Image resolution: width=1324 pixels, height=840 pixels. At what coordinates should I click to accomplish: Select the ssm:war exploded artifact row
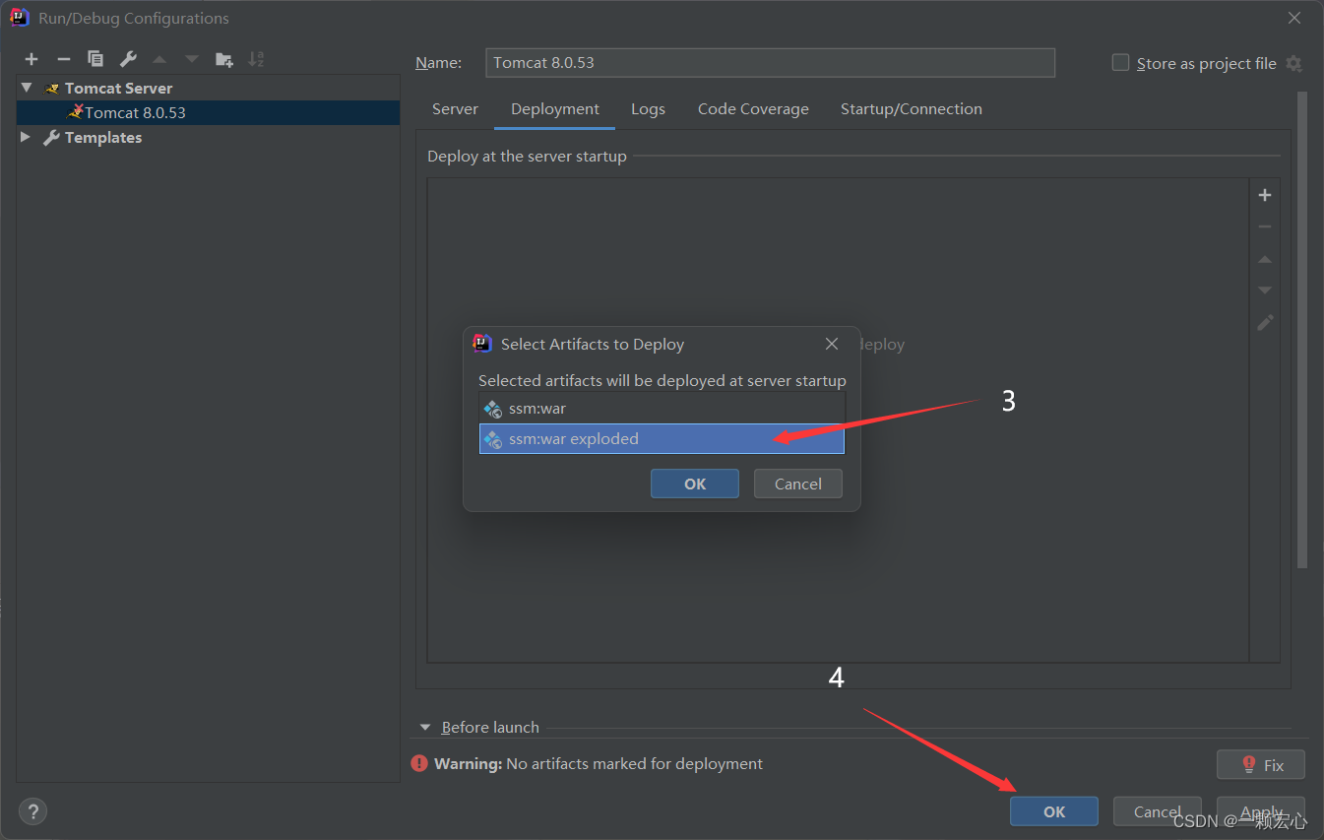662,438
